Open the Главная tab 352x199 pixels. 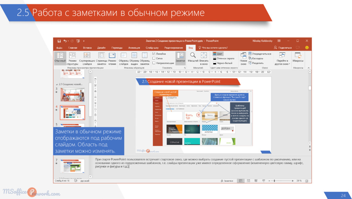73,48
